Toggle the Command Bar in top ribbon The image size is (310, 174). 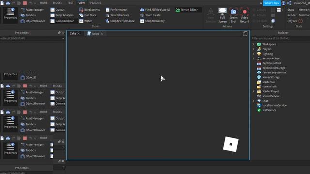[62, 21]
